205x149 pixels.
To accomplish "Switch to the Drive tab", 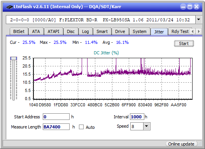I will click(120, 31).
